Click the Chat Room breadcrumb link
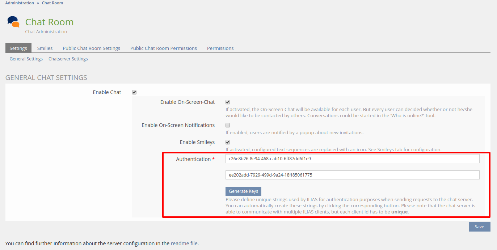 point(52,3)
